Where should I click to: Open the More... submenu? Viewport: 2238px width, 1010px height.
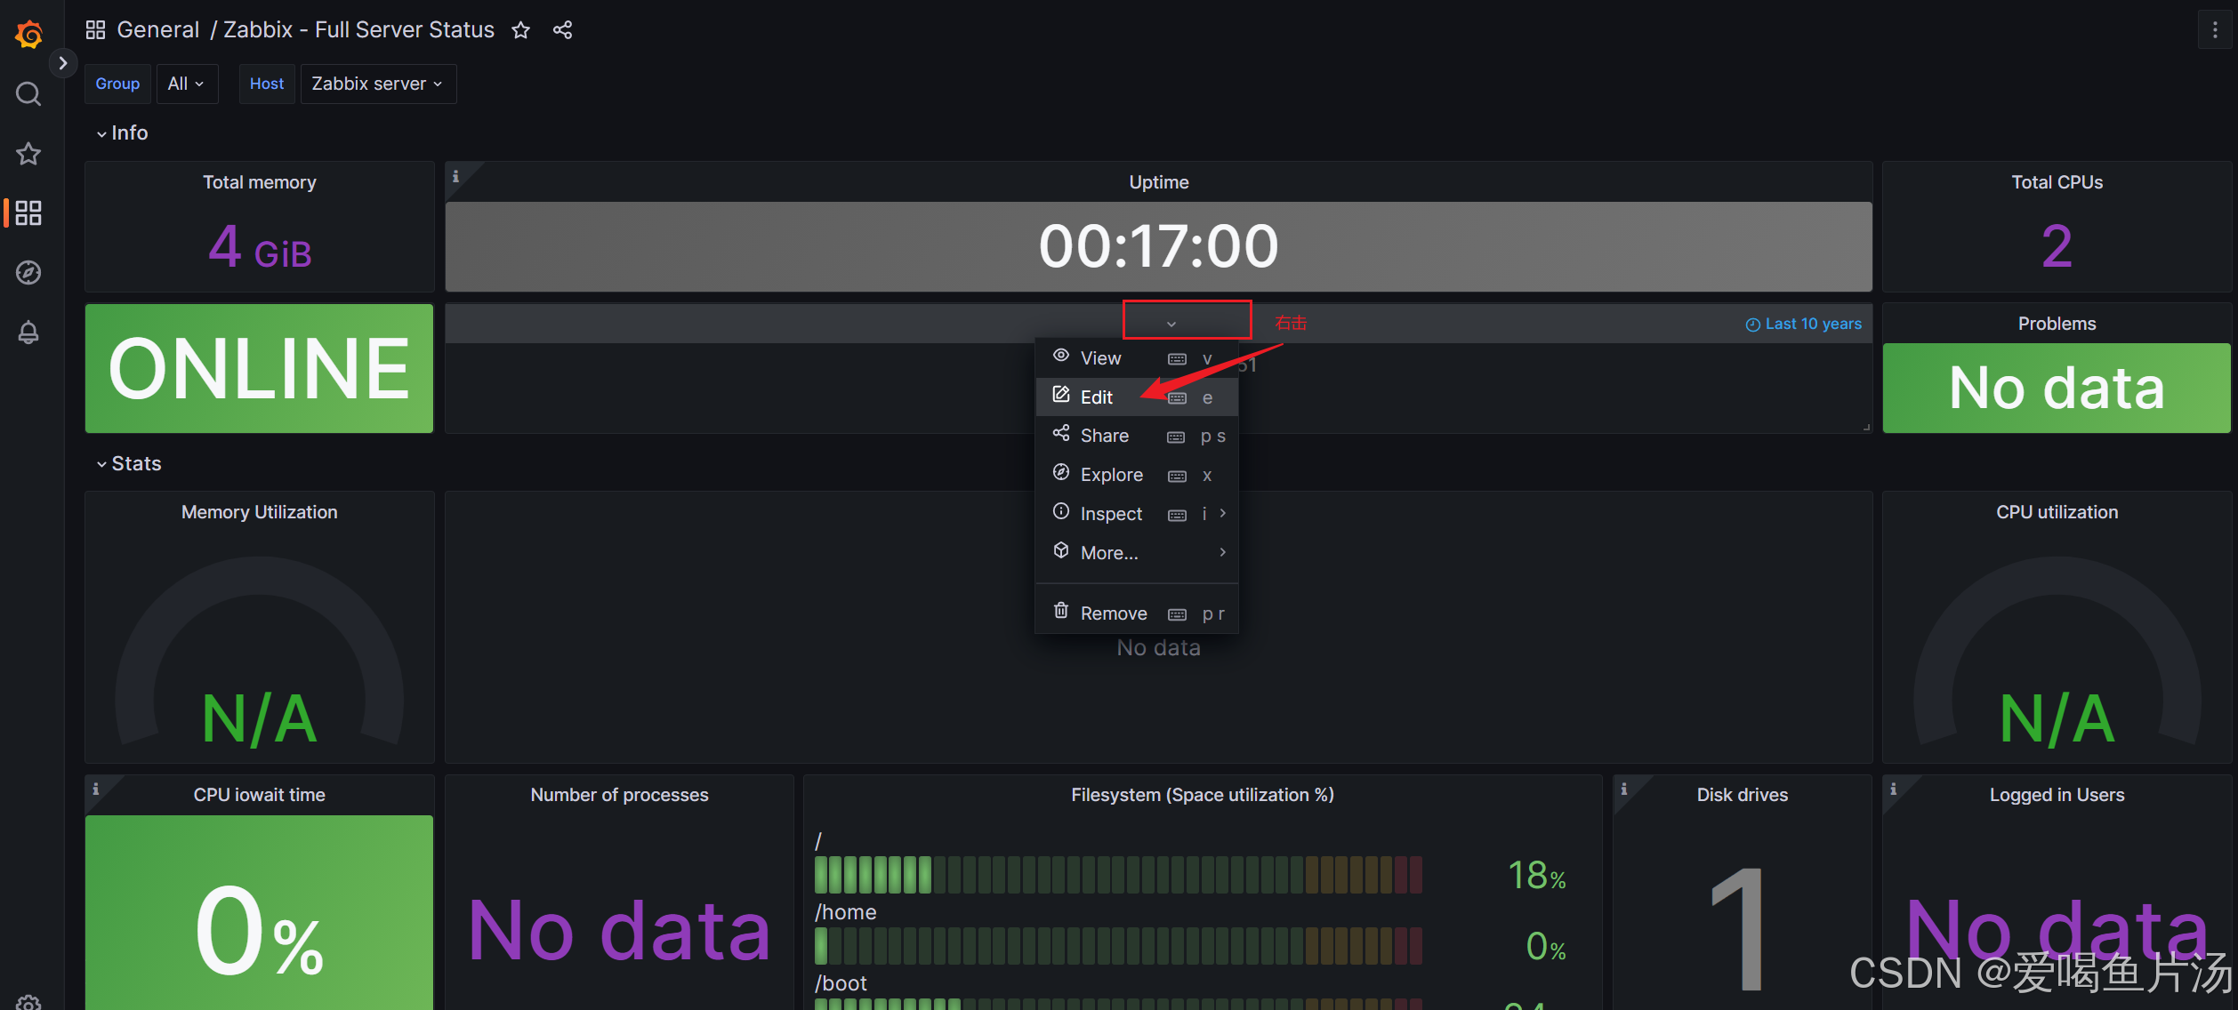pyautogui.click(x=1137, y=553)
